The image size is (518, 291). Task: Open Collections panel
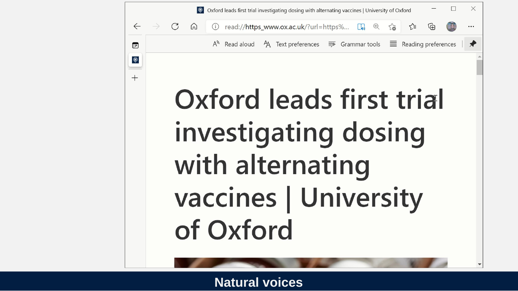[432, 26]
